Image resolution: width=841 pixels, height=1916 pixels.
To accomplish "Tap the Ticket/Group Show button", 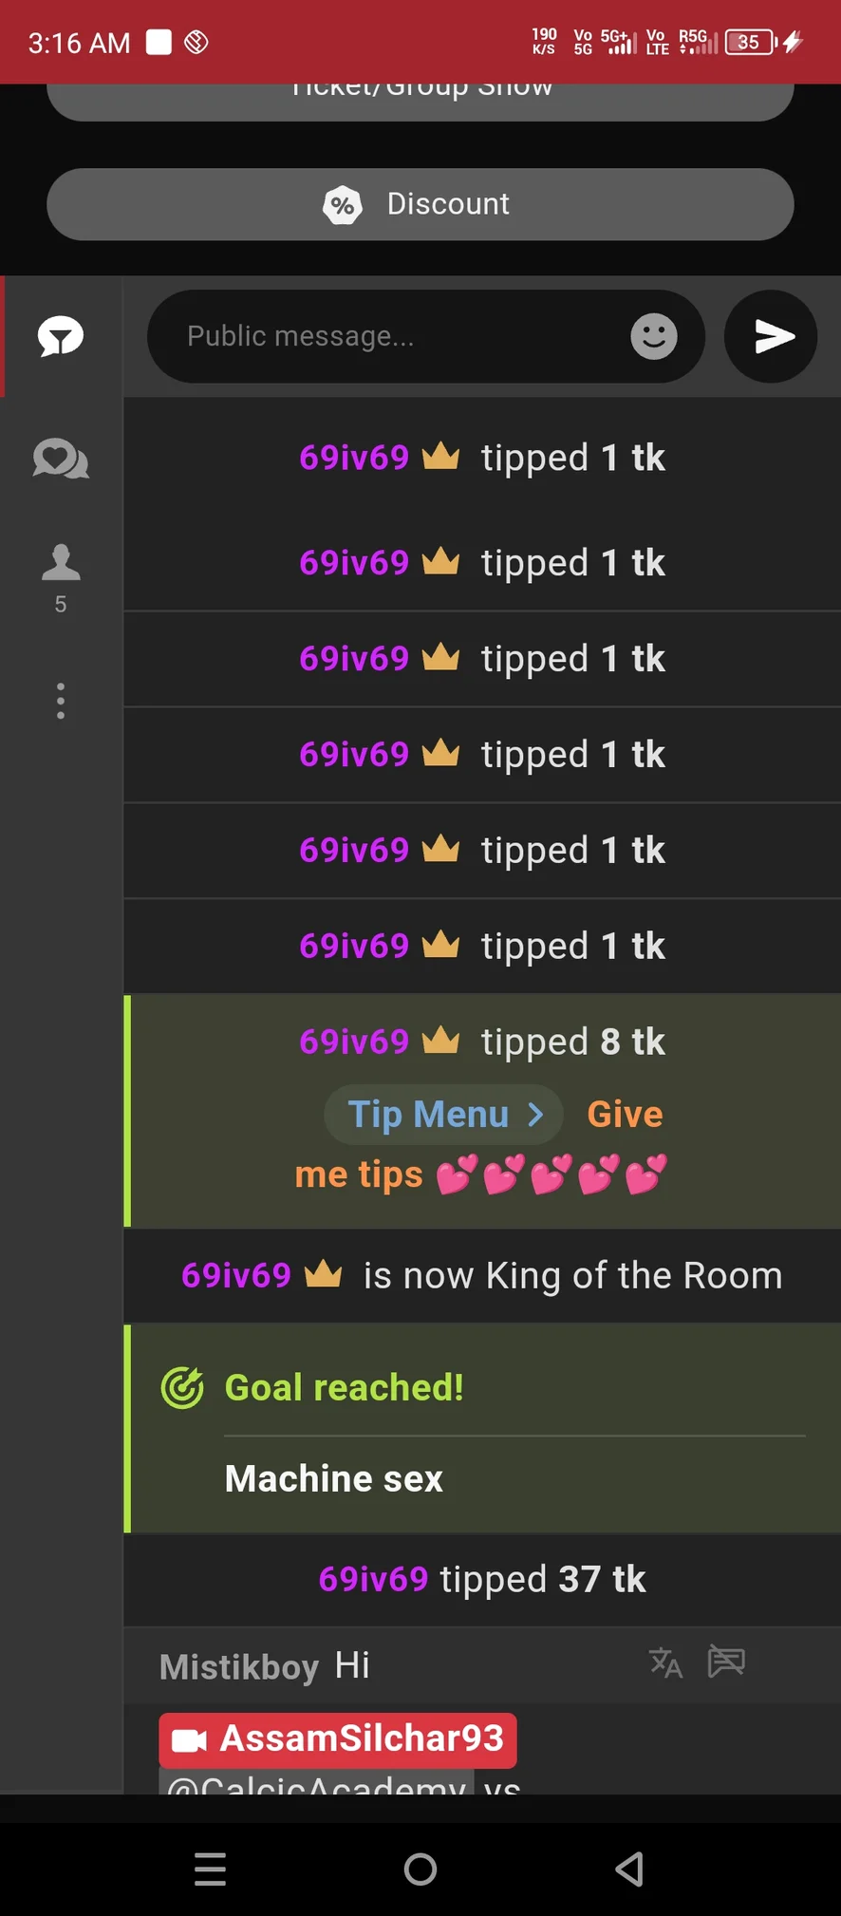I will point(420,100).
